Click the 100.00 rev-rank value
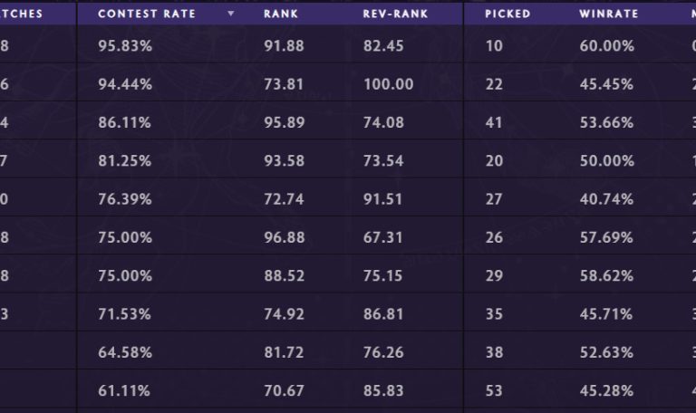This screenshot has height=413, width=696. [x=388, y=84]
